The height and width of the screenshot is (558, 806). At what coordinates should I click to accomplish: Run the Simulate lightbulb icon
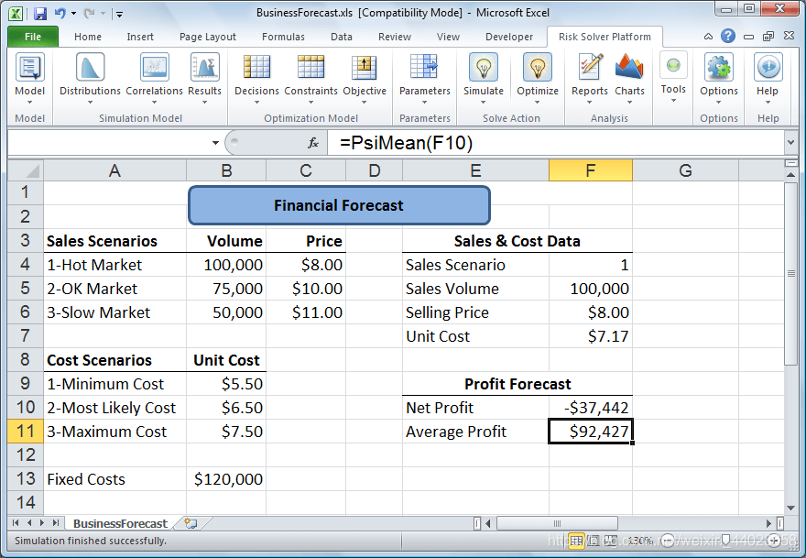tap(484, 67)
